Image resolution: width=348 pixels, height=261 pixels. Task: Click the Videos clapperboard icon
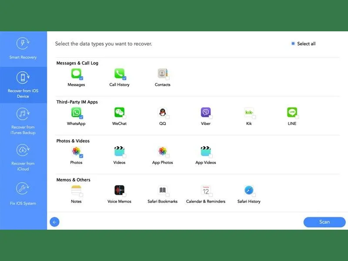(x=119, y=151)
